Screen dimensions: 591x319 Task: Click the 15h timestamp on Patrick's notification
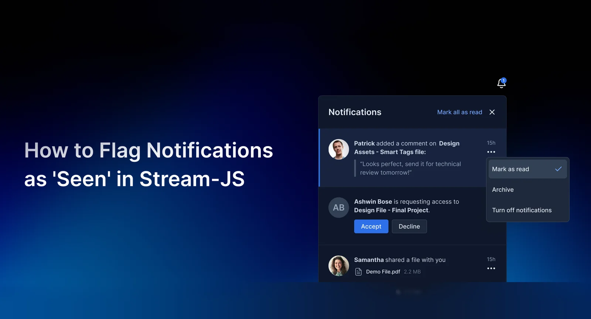491,143
